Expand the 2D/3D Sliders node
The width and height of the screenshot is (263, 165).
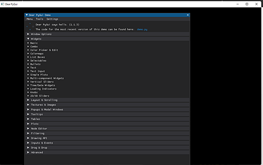click(x=38, y=96)
